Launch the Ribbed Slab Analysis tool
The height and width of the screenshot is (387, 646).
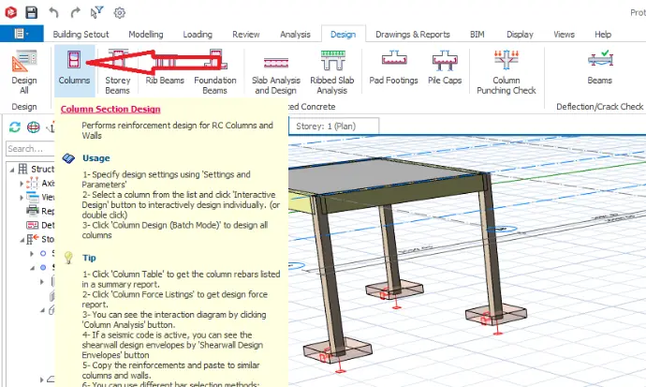click(x=332, y=72)
